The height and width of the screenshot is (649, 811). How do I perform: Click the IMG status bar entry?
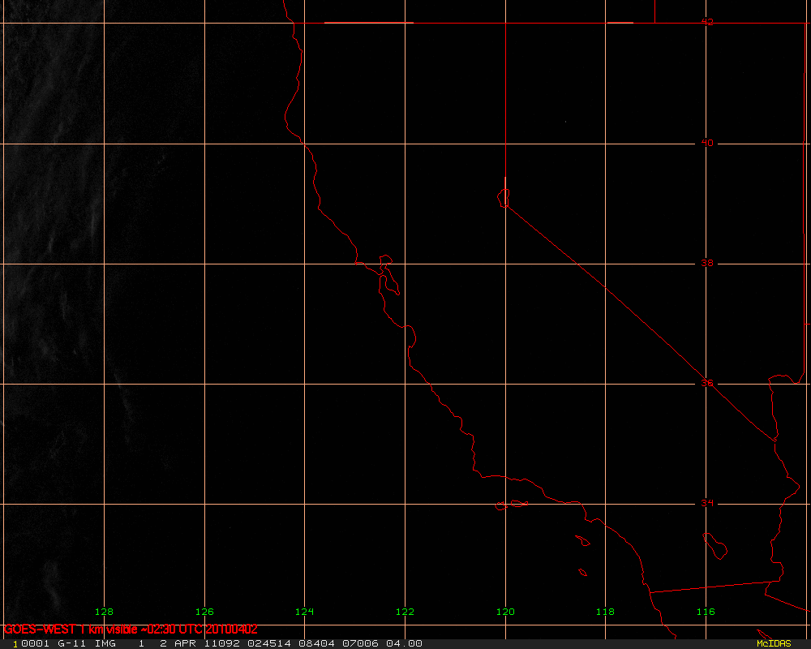point(105,643)
